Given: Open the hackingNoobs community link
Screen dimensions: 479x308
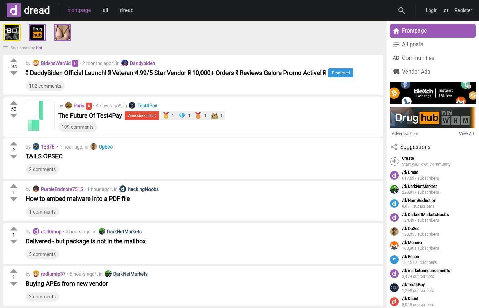Looking at the screenshot, I should tap(143, 189).
